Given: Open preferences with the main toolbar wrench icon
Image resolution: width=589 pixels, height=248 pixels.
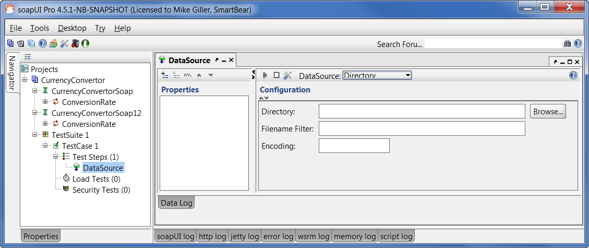Looking at the screenshot, I should pos(64,43).
